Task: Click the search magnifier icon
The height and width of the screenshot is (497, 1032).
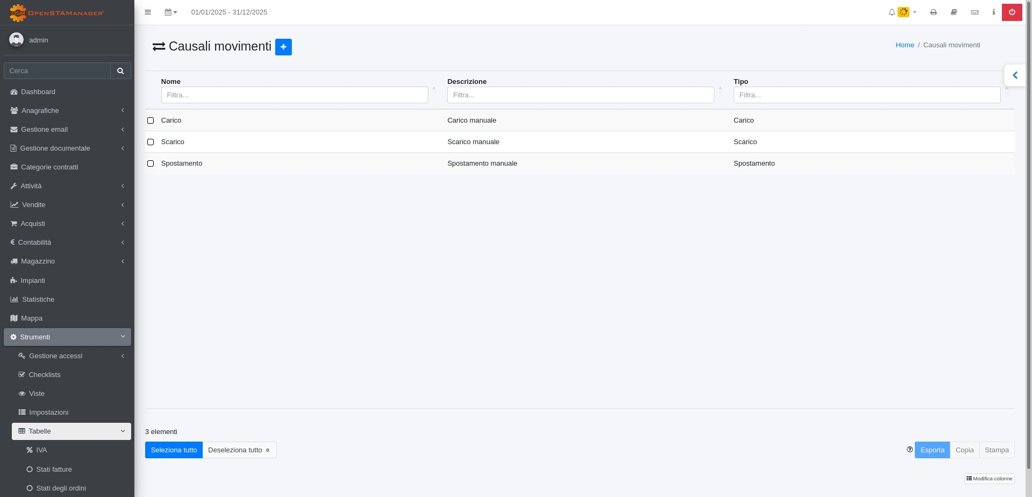Action: pos(120,71)
